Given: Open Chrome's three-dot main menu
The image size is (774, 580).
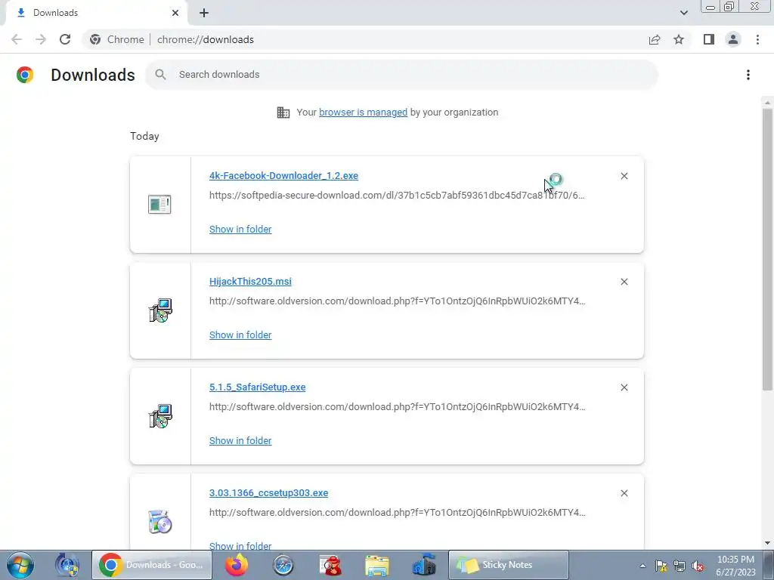Looking at the screenshot, I should pyautogui.click(x=757, y=39).
